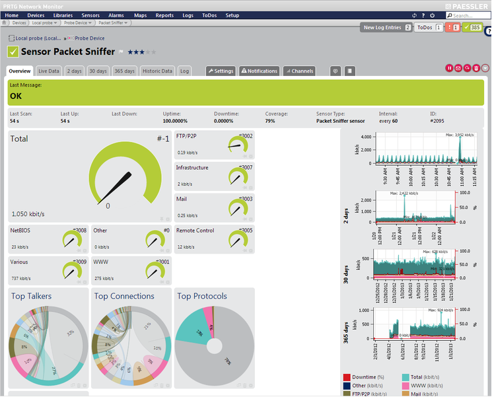Follow the Local probe (Local... link
The height and width of the screenshot is (397, 492).
38,38
